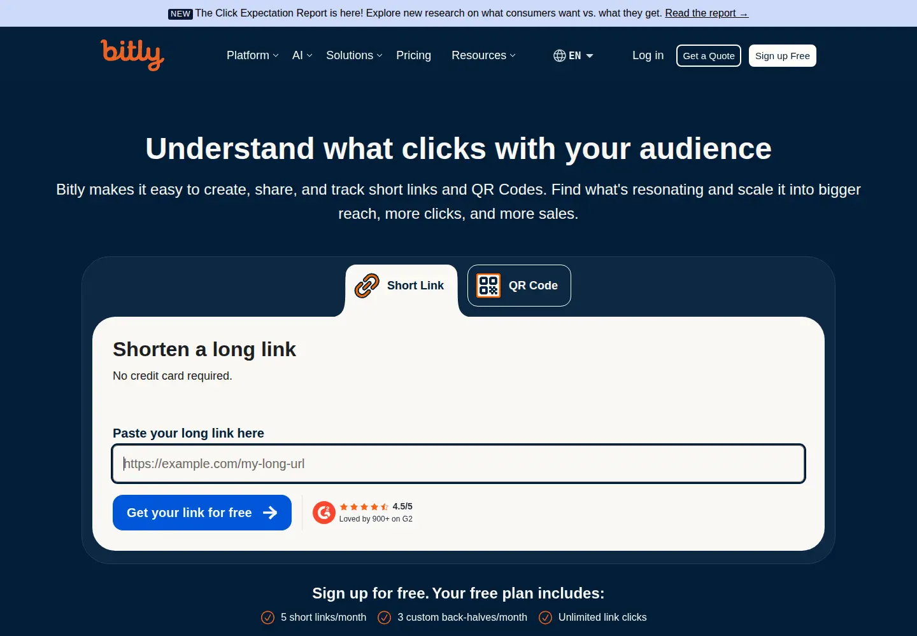Image resolution: width=917 pixels, height=636 pixels.
Task: Click 'Paste your long link here' label
Action: [x=188, y=433]
